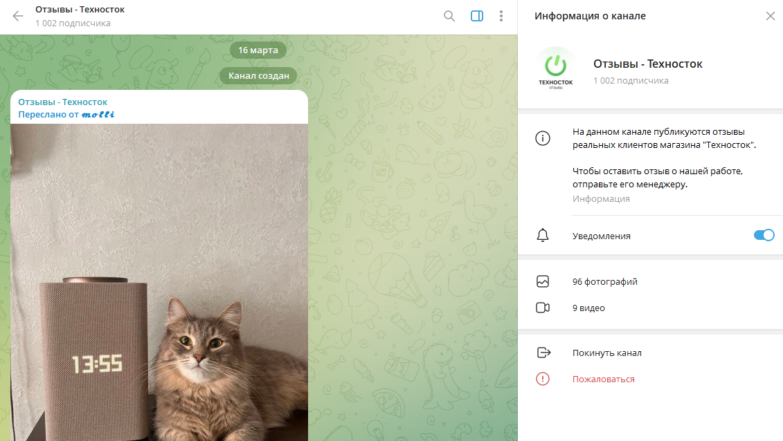This screenshot has width=783, height=441.
Task: Click the photos gallery icon
Action: point(543,281)
